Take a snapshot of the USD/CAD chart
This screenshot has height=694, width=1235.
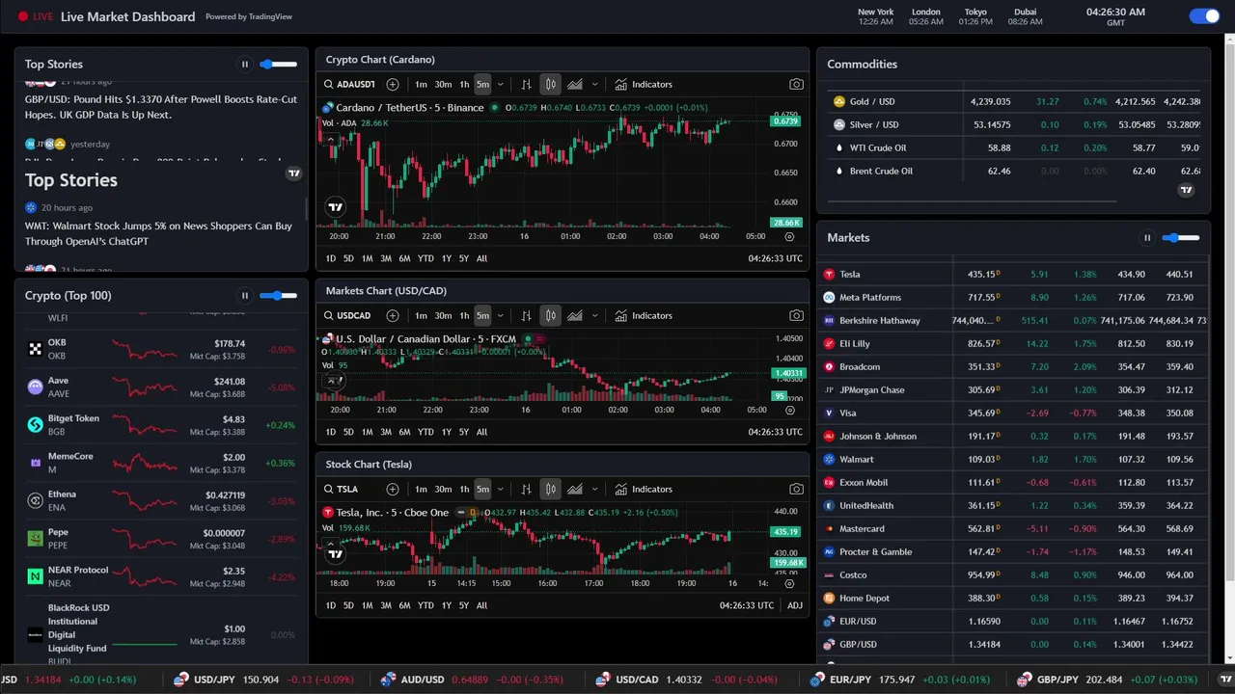(796, 316)
